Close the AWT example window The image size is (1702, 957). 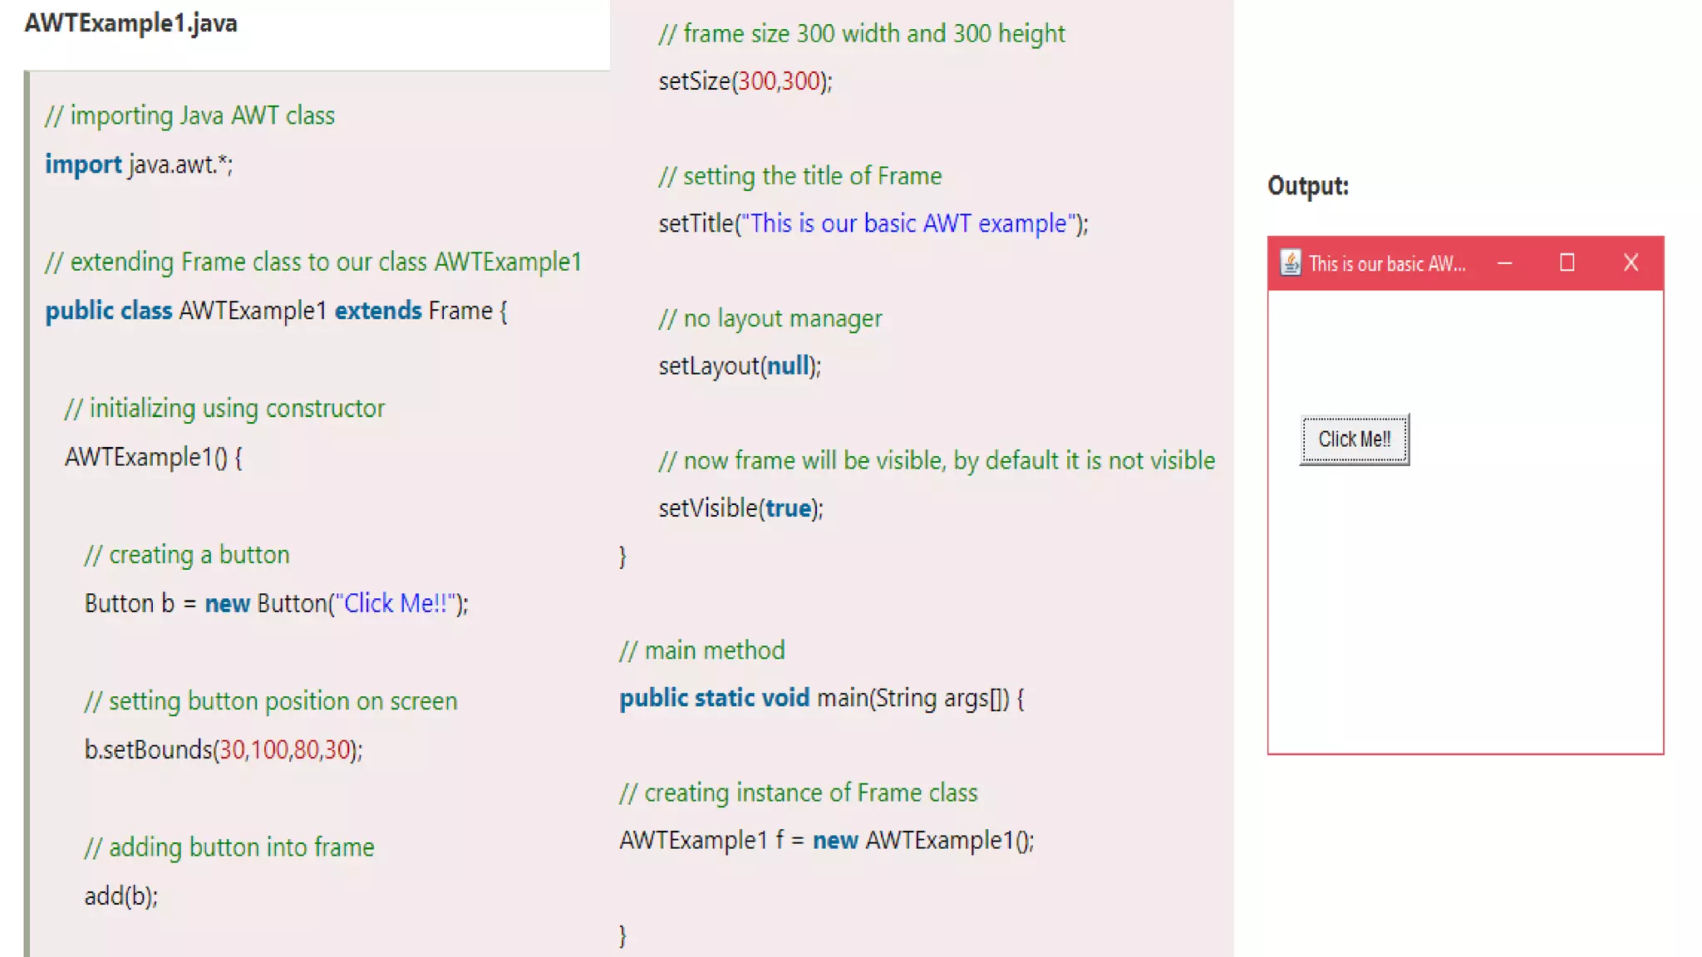tap(1631, 263)
